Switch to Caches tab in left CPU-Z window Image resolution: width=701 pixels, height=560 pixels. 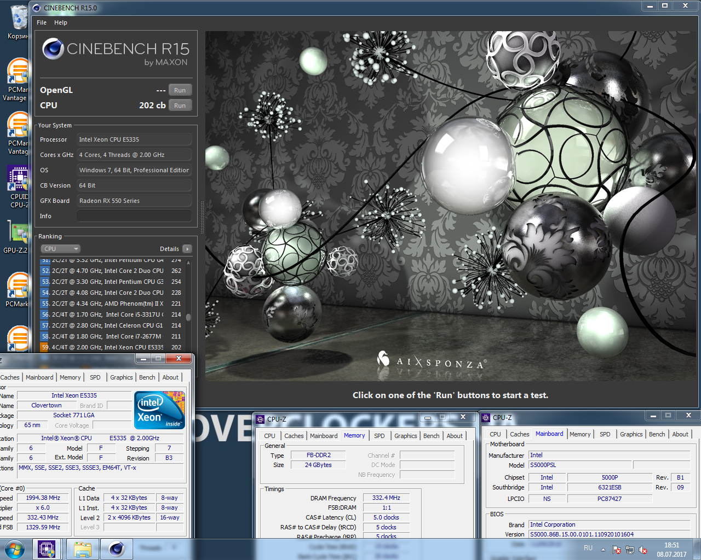pos(9,377)
